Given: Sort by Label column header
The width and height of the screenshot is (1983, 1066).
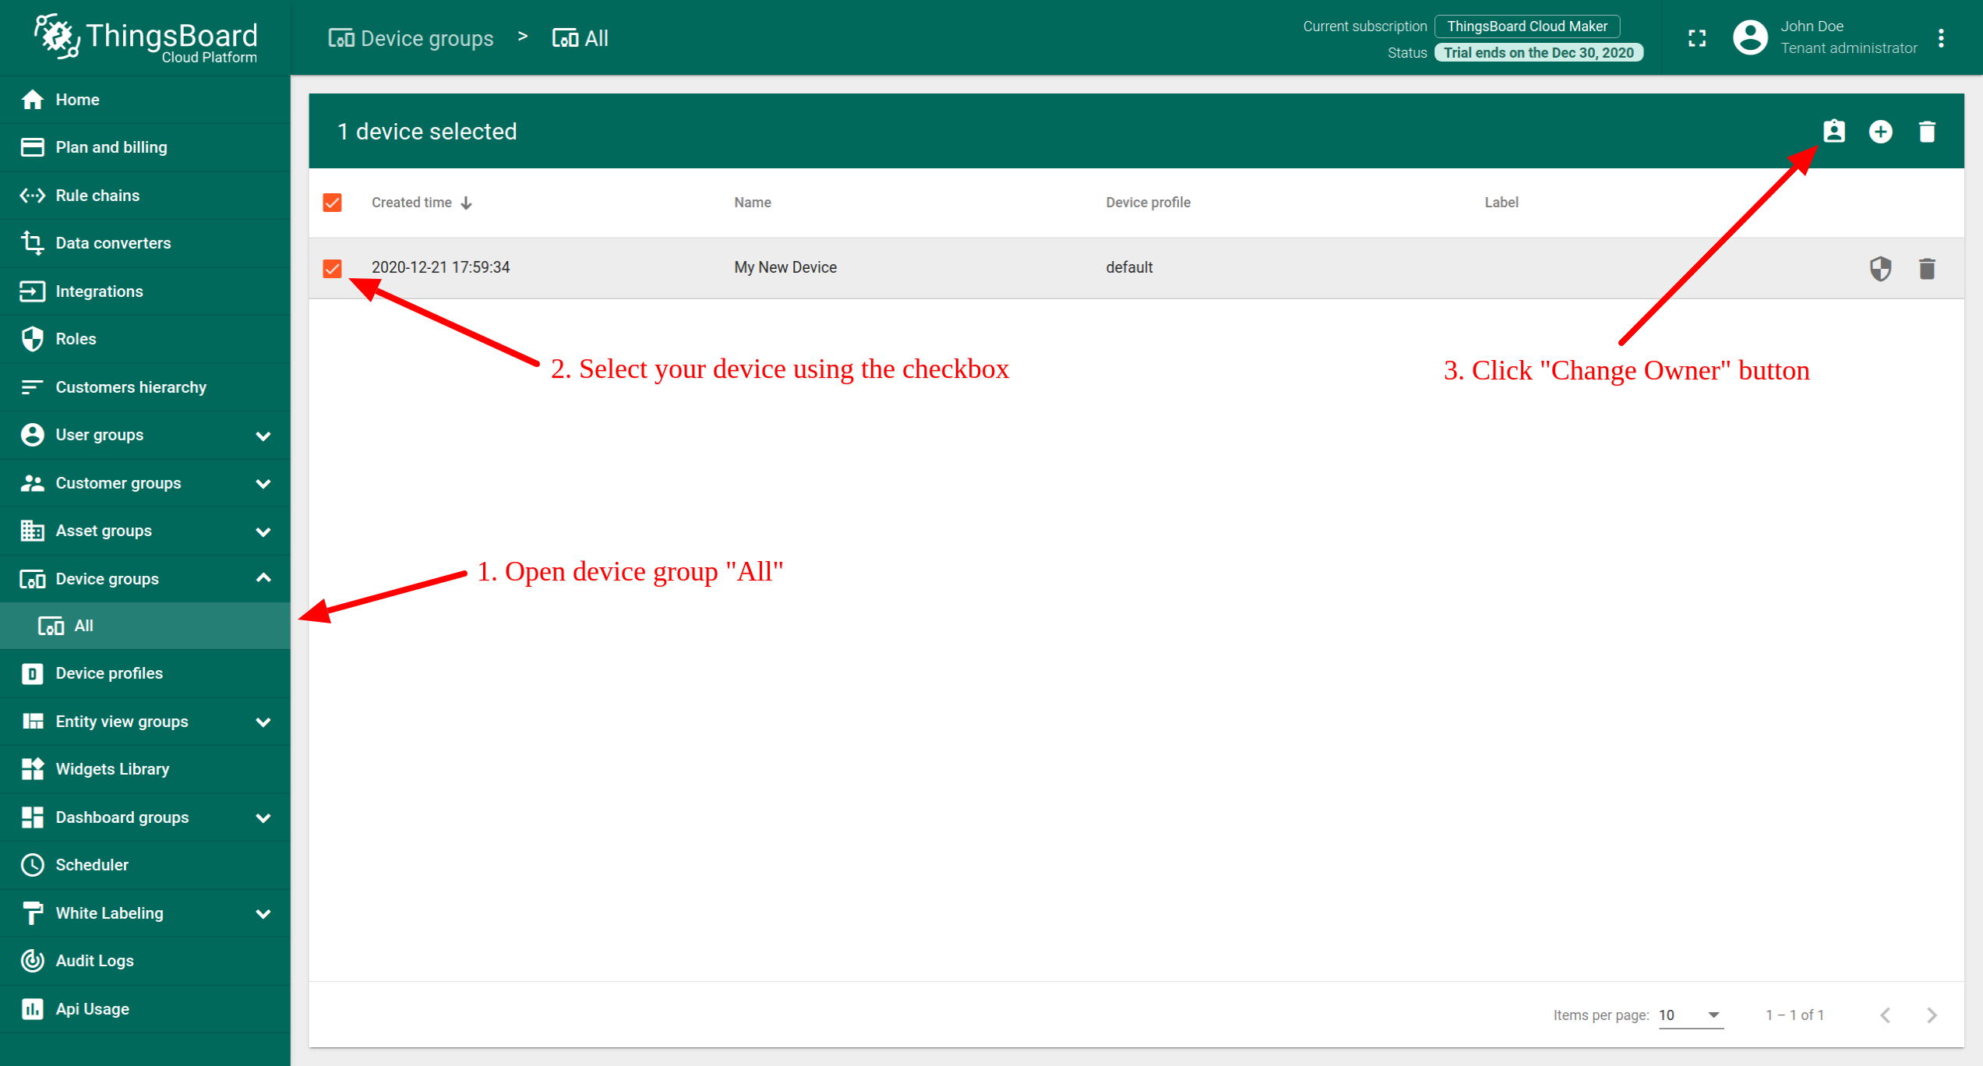Looking at the screenshot, I should coord(1501,203).
